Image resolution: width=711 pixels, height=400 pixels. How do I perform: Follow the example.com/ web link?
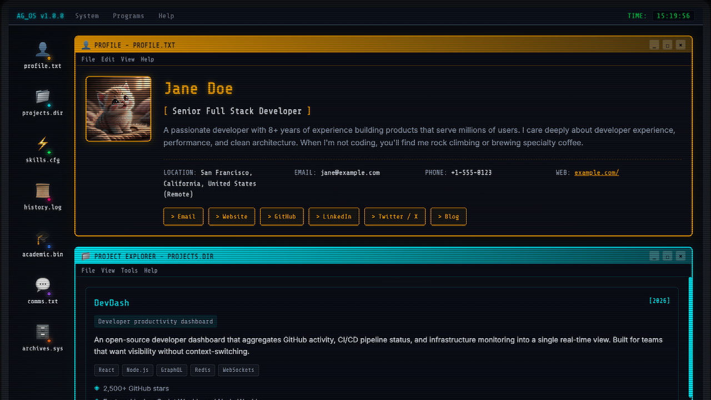(597, 173)
